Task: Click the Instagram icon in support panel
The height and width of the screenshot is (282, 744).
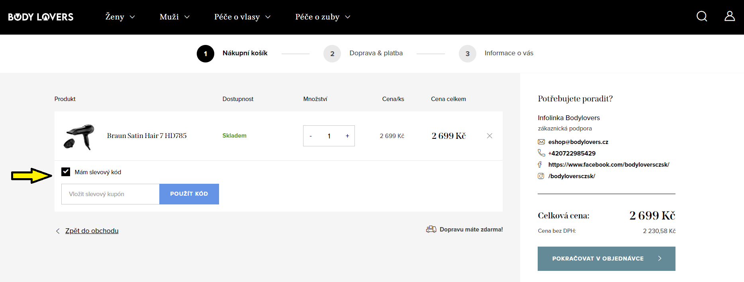Action: coord(541,176)
